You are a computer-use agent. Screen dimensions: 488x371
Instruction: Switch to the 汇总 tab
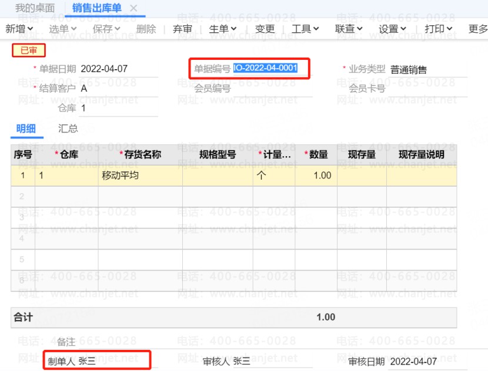pos(68,129)
